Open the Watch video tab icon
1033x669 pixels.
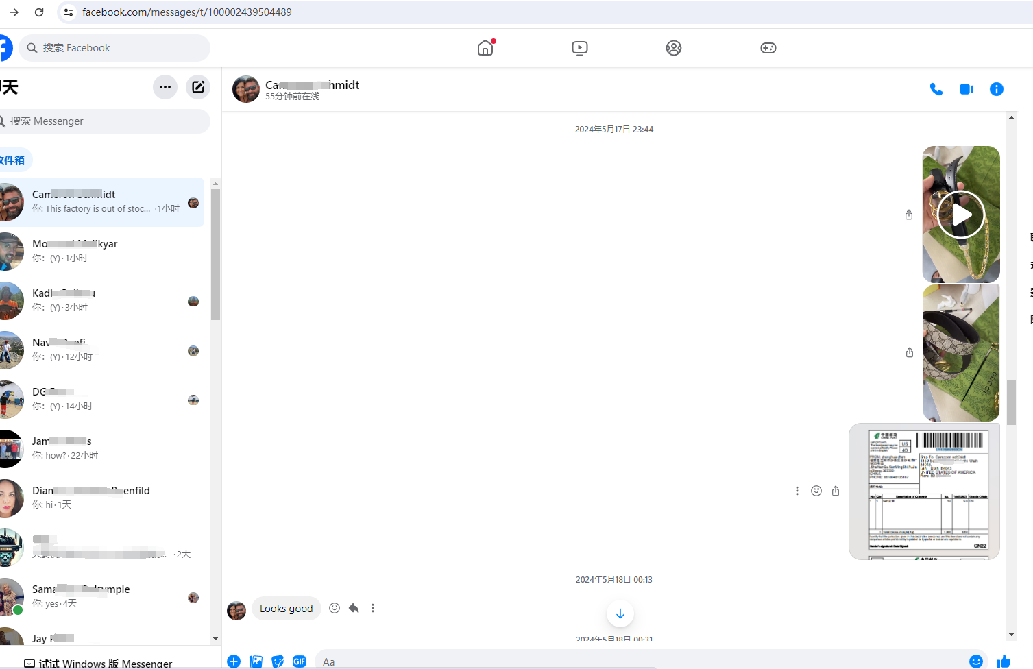click(579, 48)
